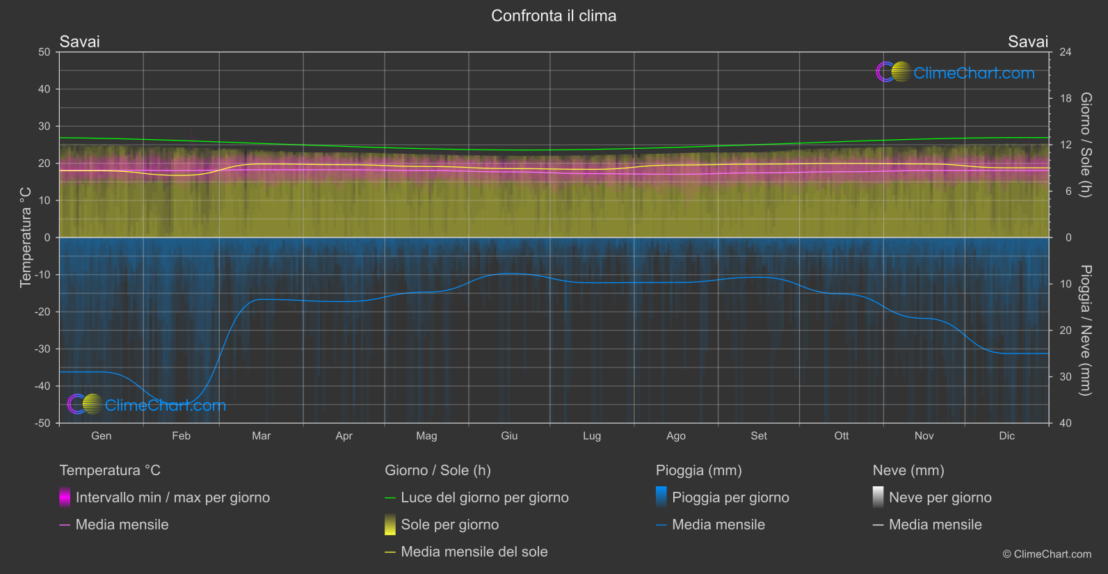Click yellow swatch for Sole per giorno
Image resolution: width=1108 pixels, height=574 pixels.
click(390, 525)
